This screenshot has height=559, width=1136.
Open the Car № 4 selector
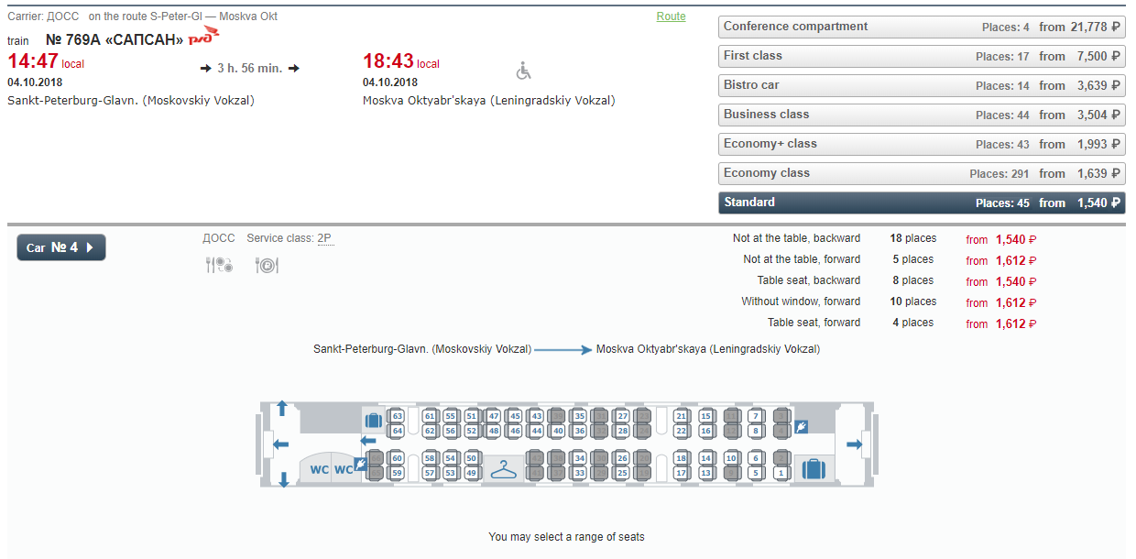(61, 247)
